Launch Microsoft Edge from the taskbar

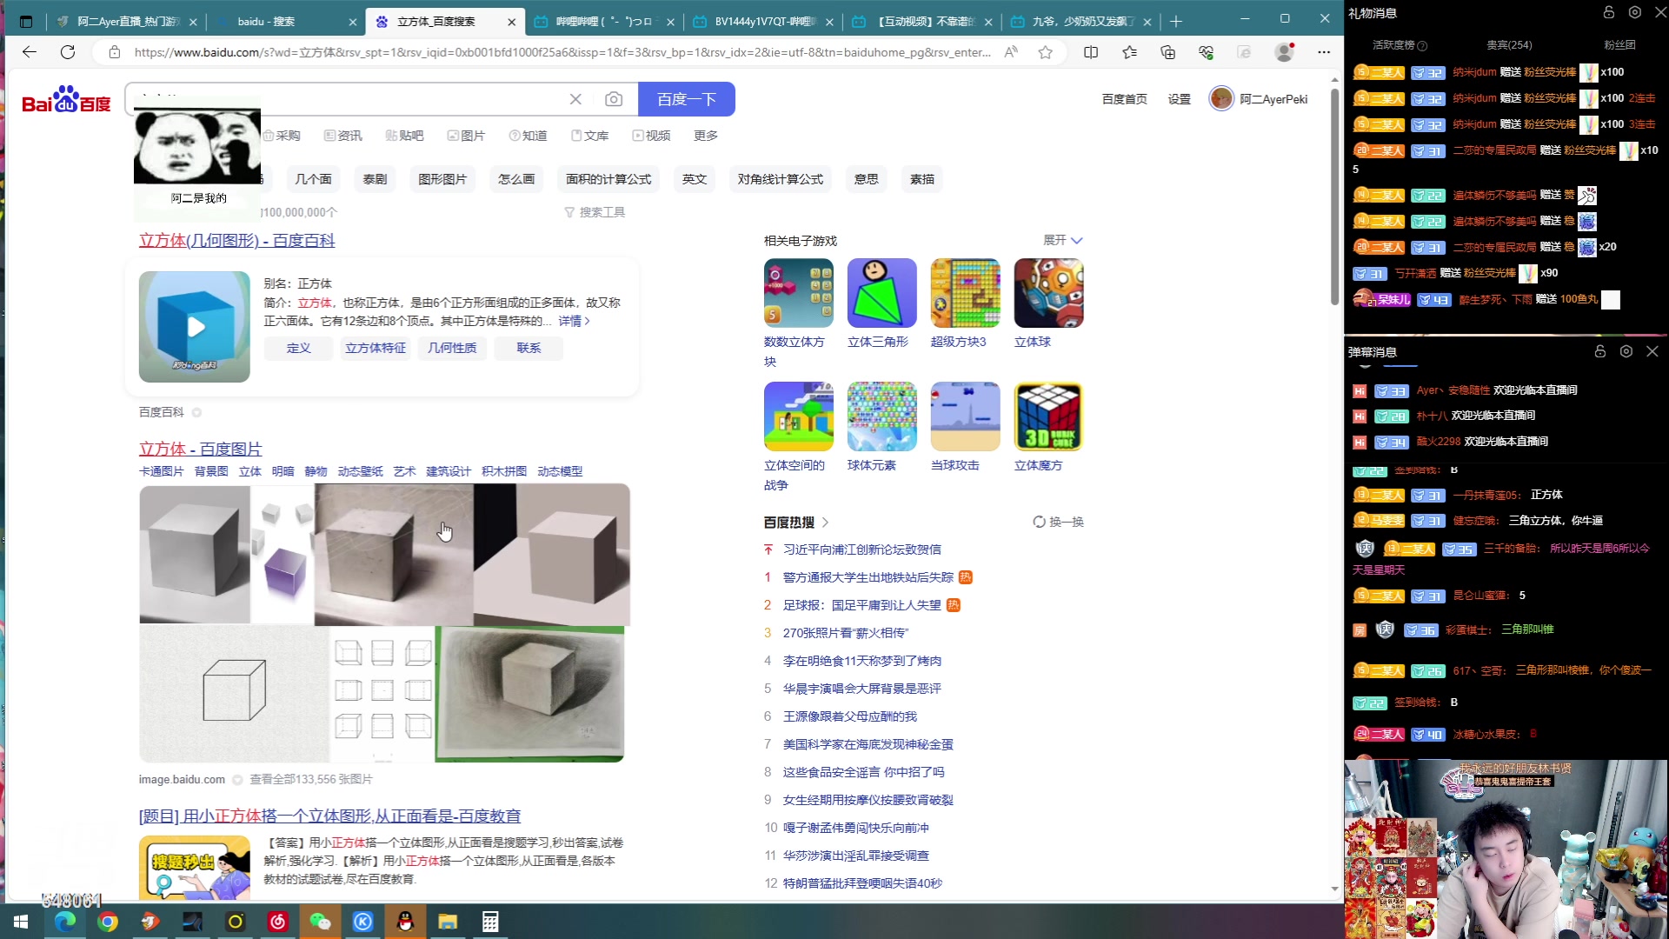tap(65, 922)
